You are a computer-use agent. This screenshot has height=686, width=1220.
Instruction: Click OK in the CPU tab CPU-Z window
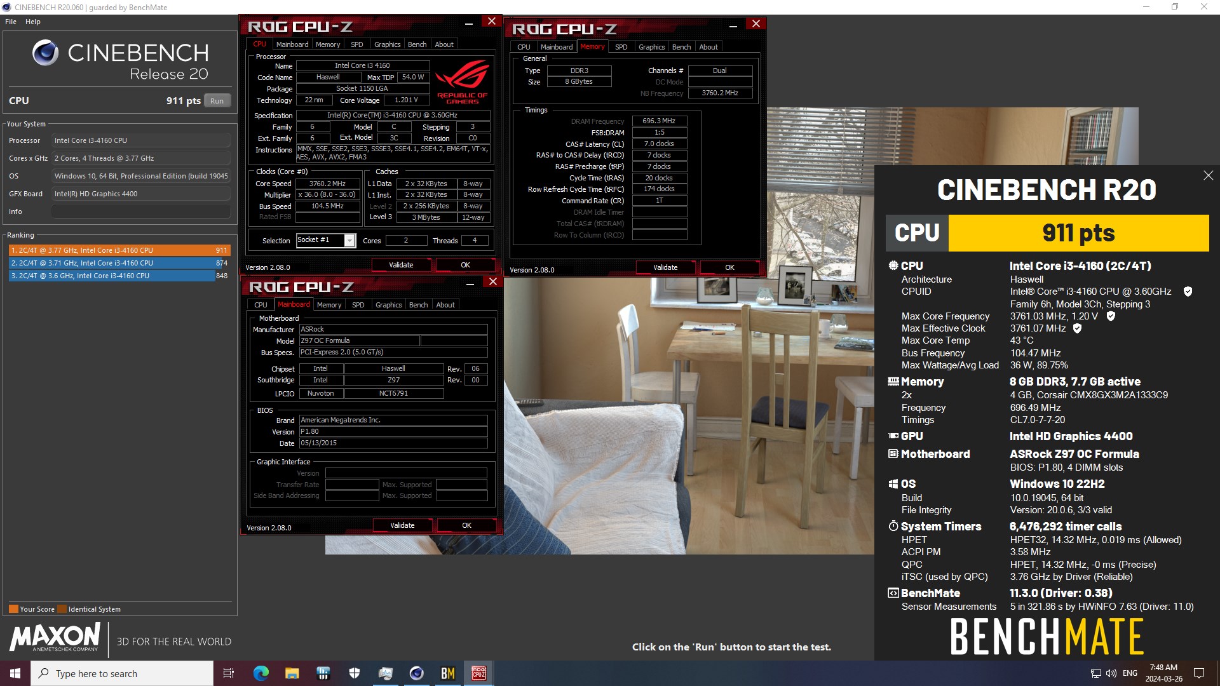tap(466, 265)
